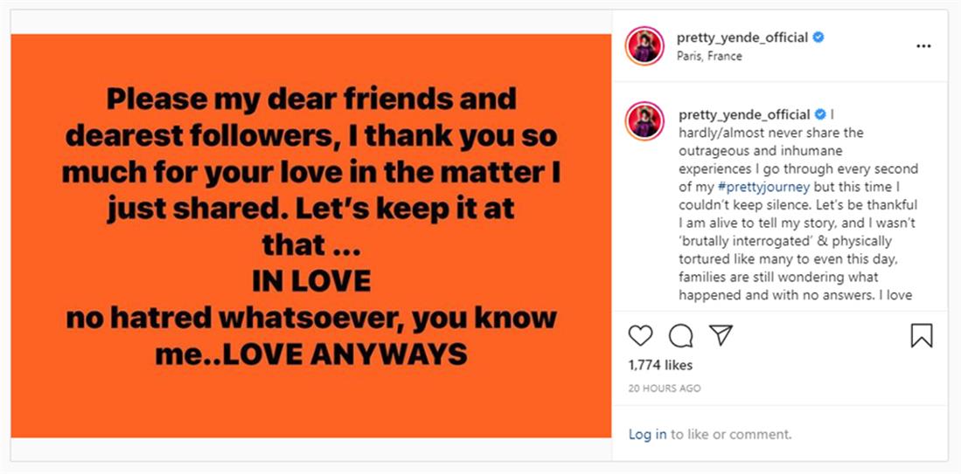This screenshot has width=961, height=474.
Task: Open the three-dot more options menu
Action: coord(923,46)
